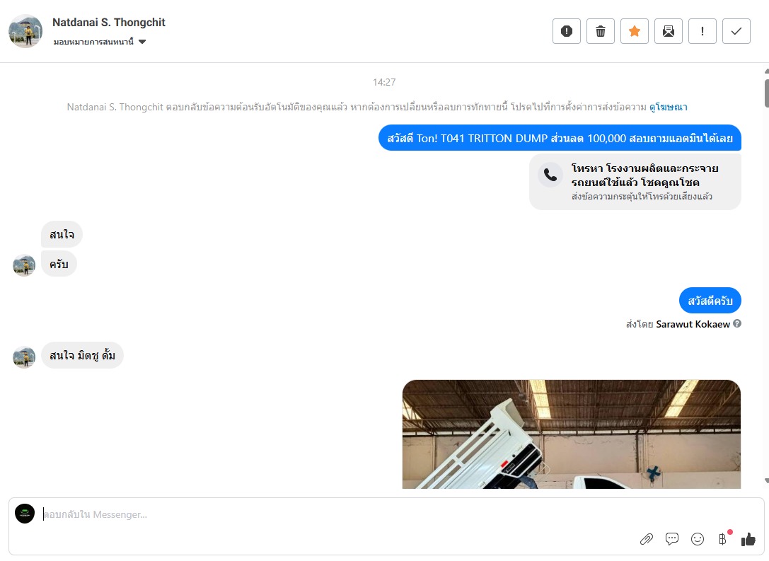The height and width of the screenshot is (561, 769).
Task: Open saved replies speech bubble icon
Action: 672,539
